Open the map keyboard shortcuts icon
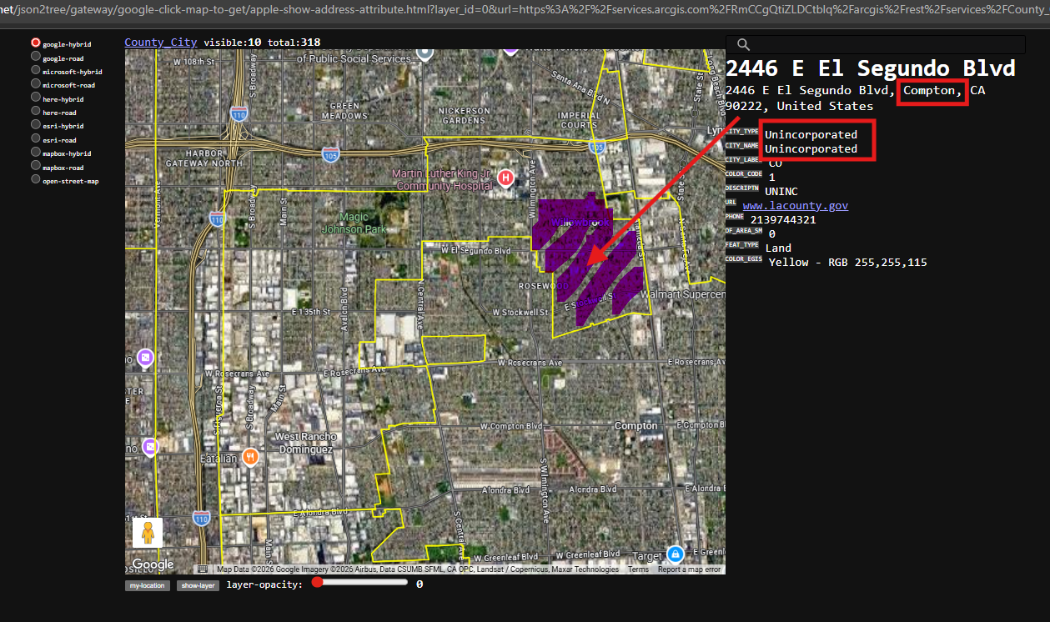Viewport: 1050px width, 622px height. [203, 569]
